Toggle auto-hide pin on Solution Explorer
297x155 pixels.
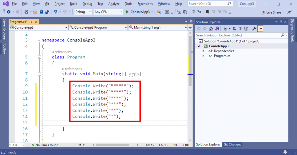click(x=280, y=22)
